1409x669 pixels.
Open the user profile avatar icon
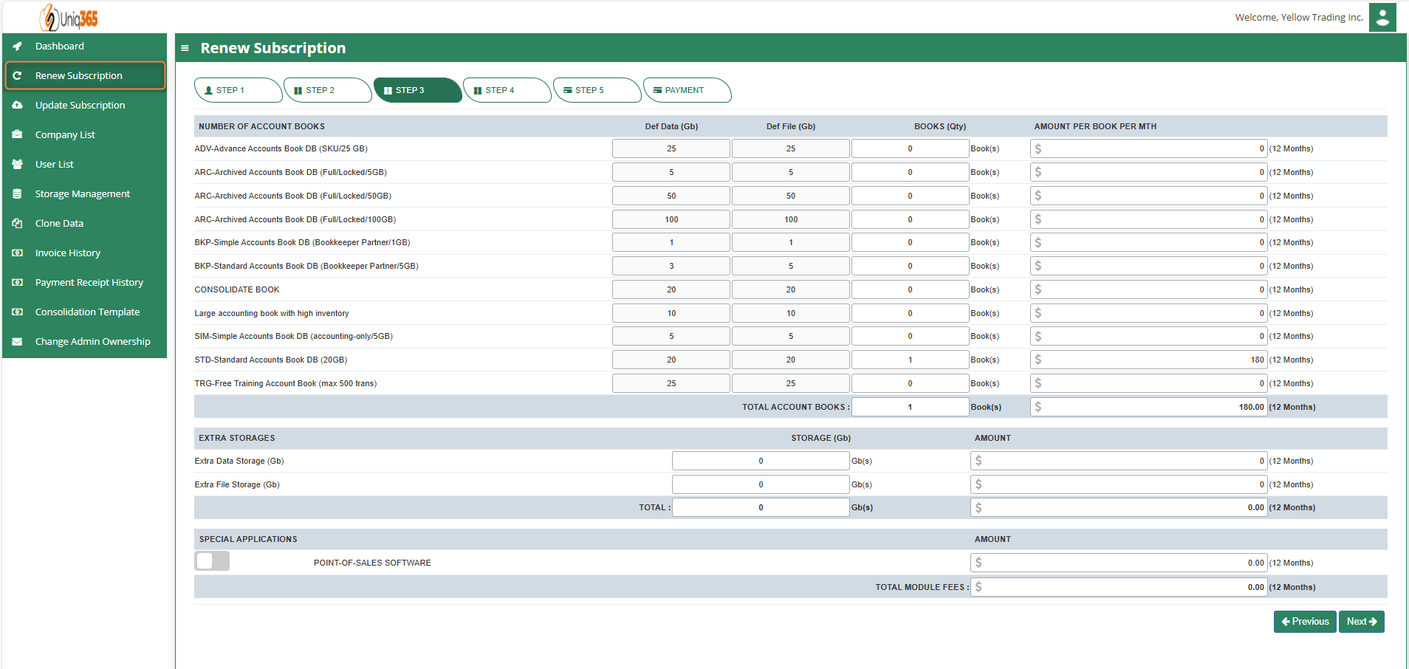point(1382,17)
